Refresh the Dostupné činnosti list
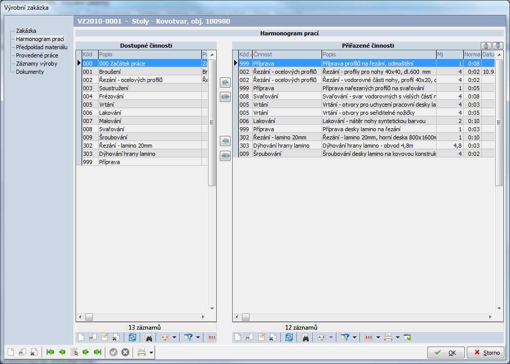The width and height of the screenshot is (510, 364). pos(132,337)
